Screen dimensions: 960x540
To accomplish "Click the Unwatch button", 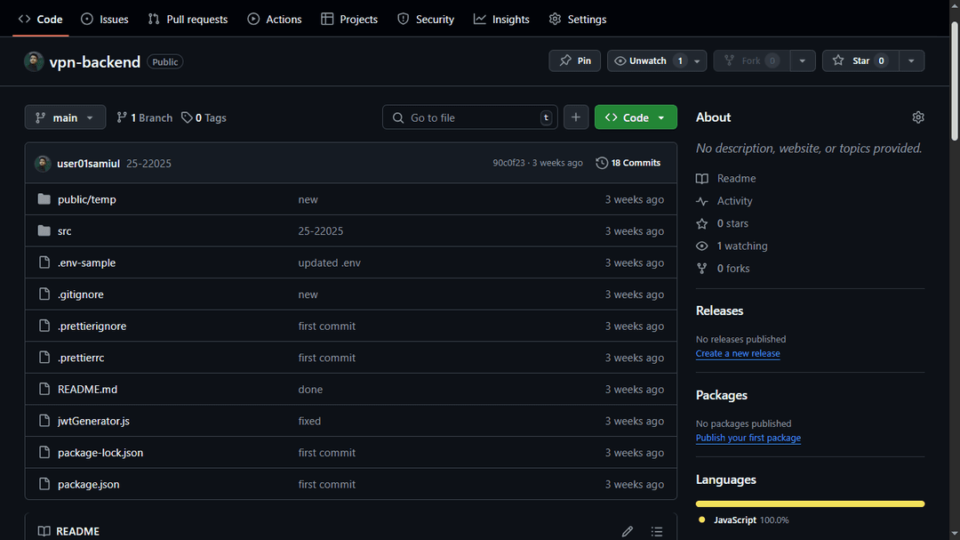I will [x=648, y=60].
